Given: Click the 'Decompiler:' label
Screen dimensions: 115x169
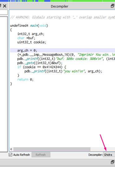Looking at the screenshot, I should (x=95, y=155).
